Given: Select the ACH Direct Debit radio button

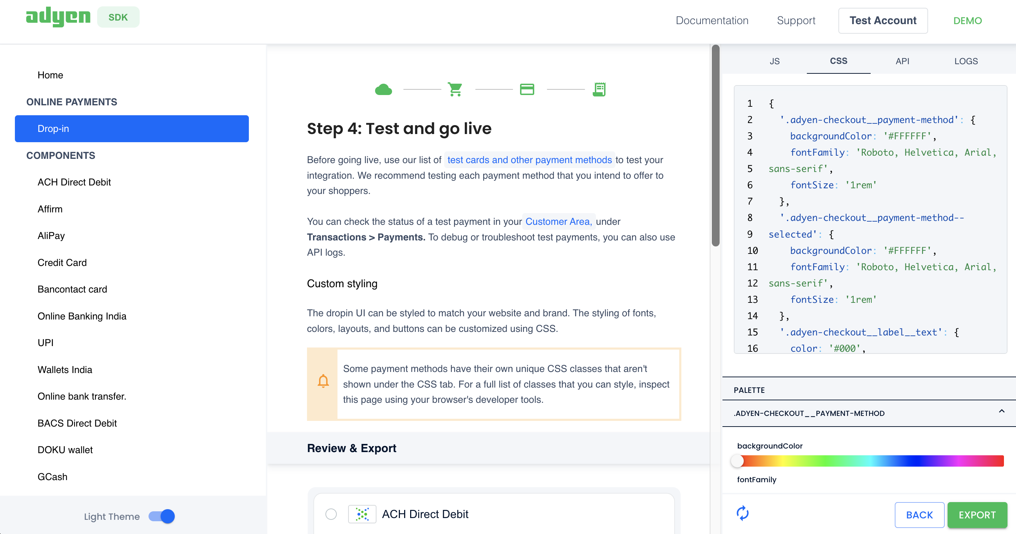Looking at the screenshot, I should [x=331, y=514].
